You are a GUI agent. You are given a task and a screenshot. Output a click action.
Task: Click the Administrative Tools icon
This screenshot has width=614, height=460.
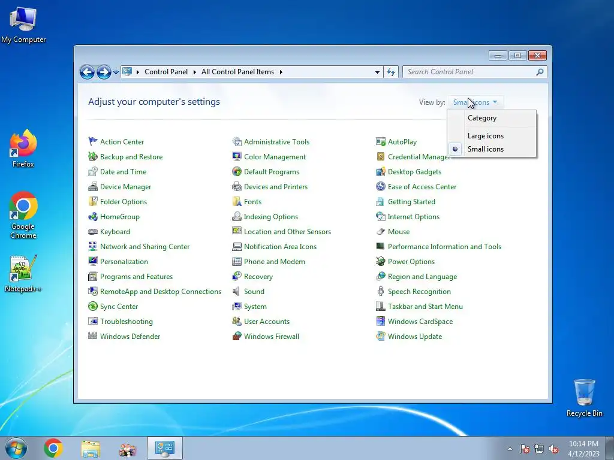coord(236,141)
